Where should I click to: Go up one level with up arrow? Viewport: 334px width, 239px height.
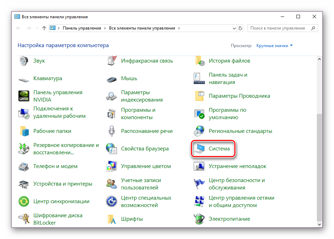[44, 28]
